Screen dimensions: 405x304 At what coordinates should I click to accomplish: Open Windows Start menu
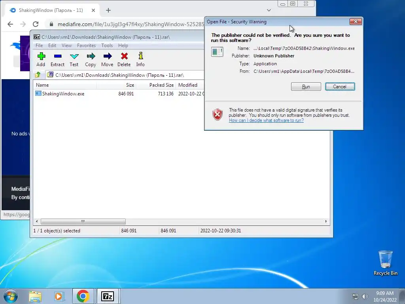(11, 296)
